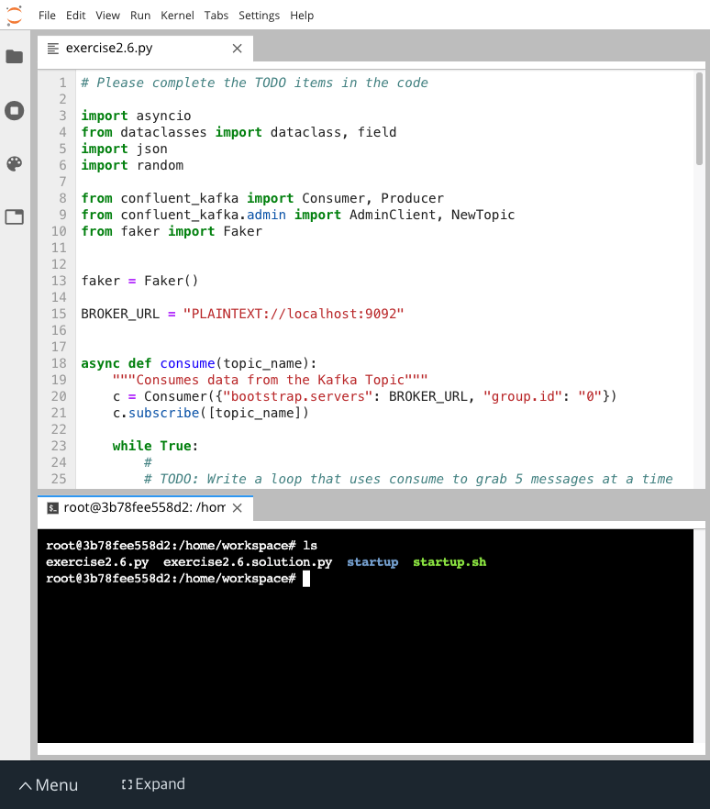Open the Run menu
This screenshot has width=710, height=809.
140,16
